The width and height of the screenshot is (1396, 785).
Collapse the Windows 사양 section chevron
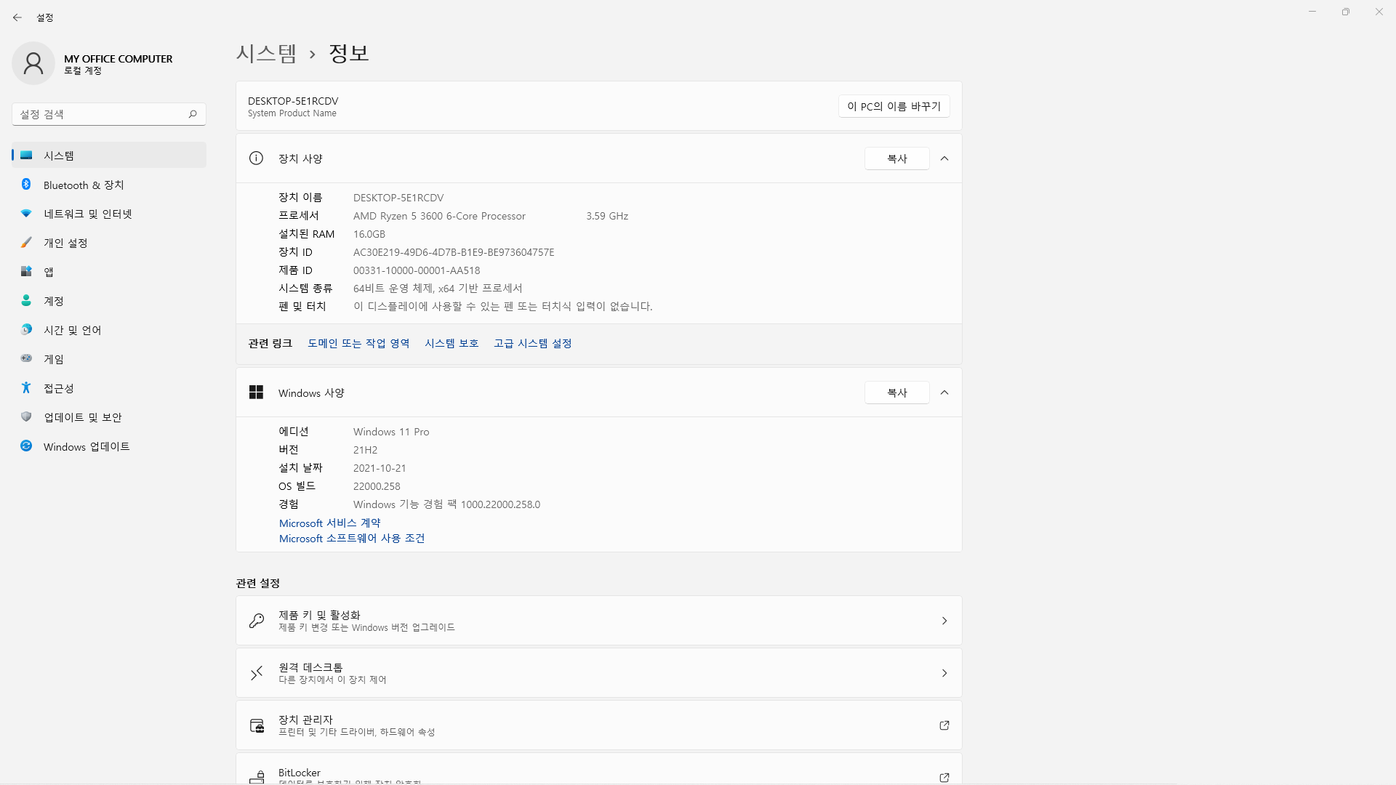(x=944, y=392)
